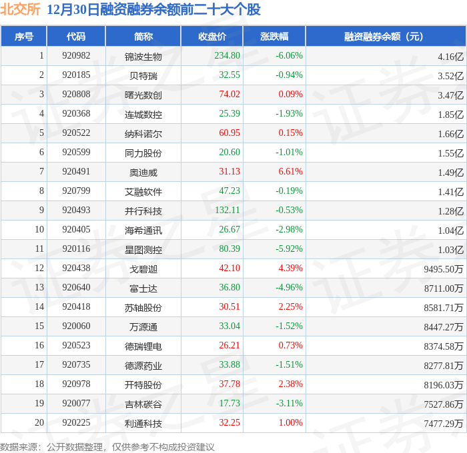Viewport: 467px width, 453px height.
Task: Click balance value 9495.50万
Action: [x=444, y=269]
